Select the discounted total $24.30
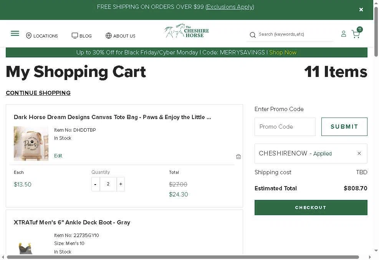 179,195
